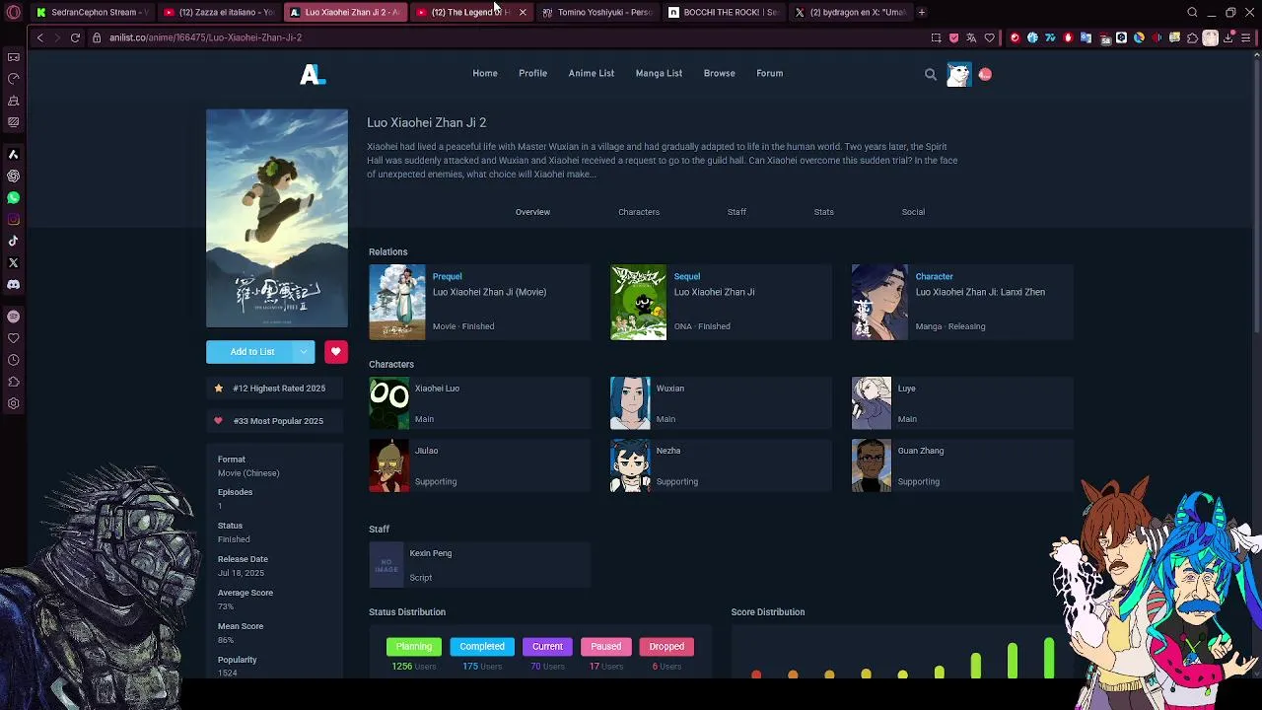The image size is (1262, 710).
Task: Open Instagram from the Opera sidebar
Action: [13, 219]
